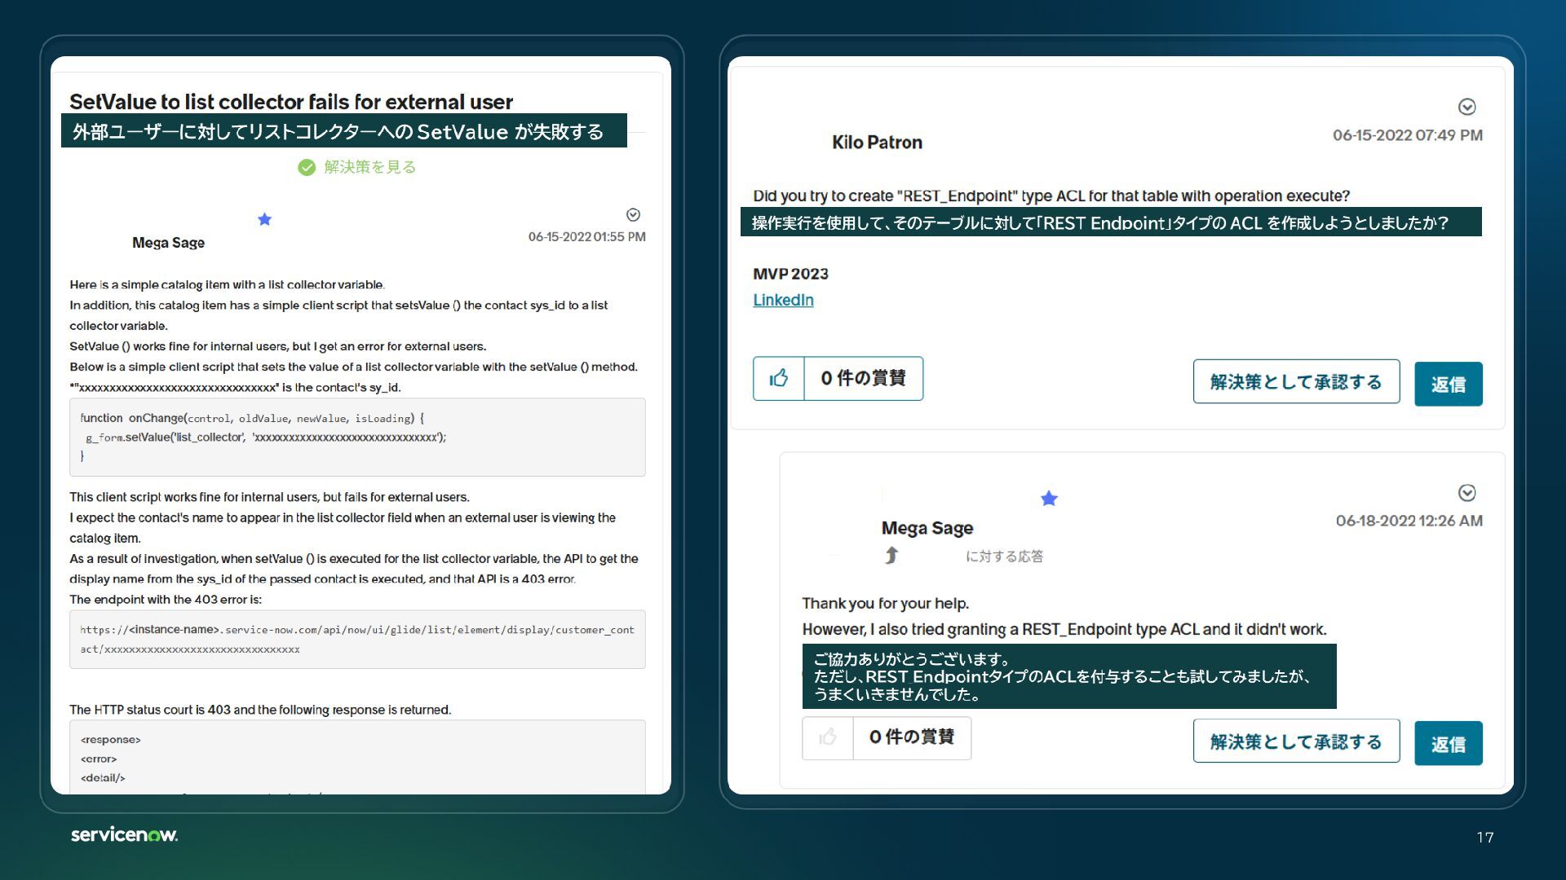This screenshot has width=1566, height=880.
Task: Click 返信 button under Mega Sage's reply
Action: [1448, 743]
